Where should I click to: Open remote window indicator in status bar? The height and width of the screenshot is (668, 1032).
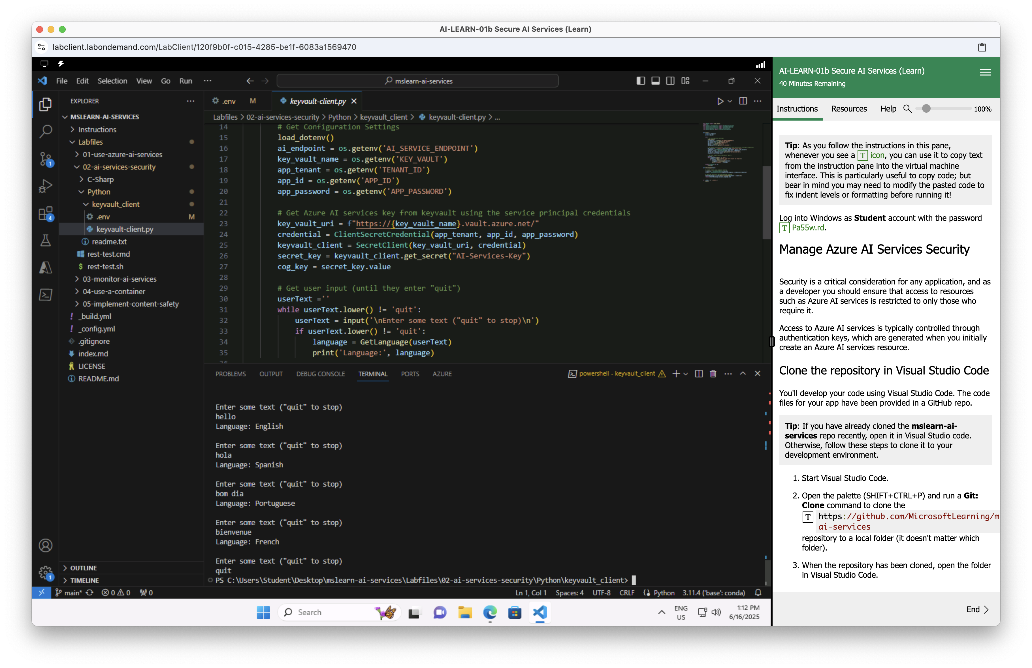tap(42, 593)
